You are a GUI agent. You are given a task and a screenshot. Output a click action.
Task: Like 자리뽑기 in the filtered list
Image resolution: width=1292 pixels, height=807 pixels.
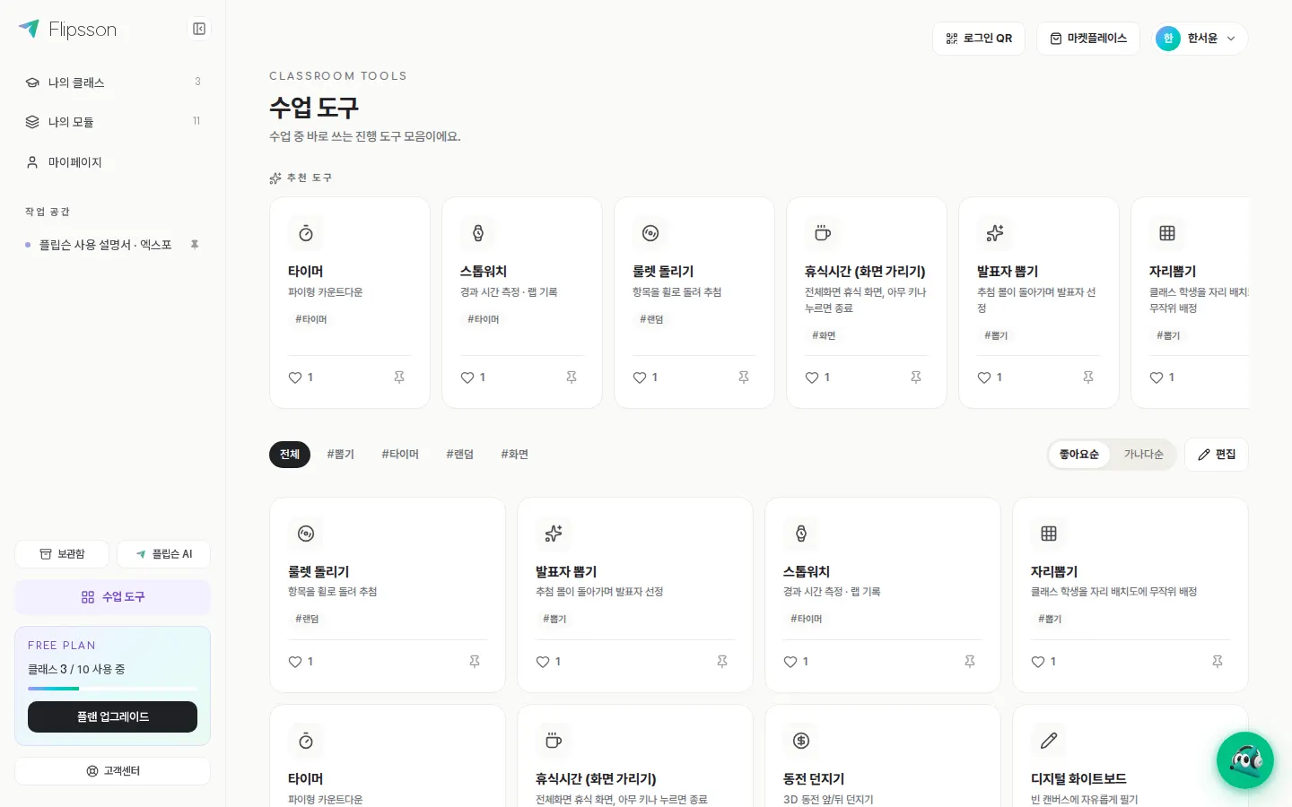tap(1043, 662)
